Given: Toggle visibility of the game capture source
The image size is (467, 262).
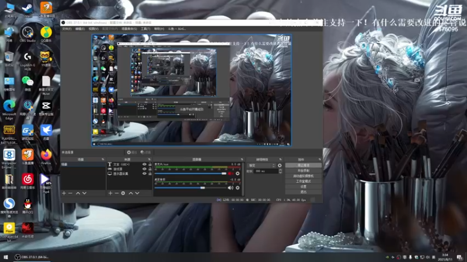Looking at the screenshot, I should 144,169.
